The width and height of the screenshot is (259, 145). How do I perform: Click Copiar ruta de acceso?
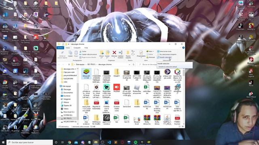tap(88, 54)
